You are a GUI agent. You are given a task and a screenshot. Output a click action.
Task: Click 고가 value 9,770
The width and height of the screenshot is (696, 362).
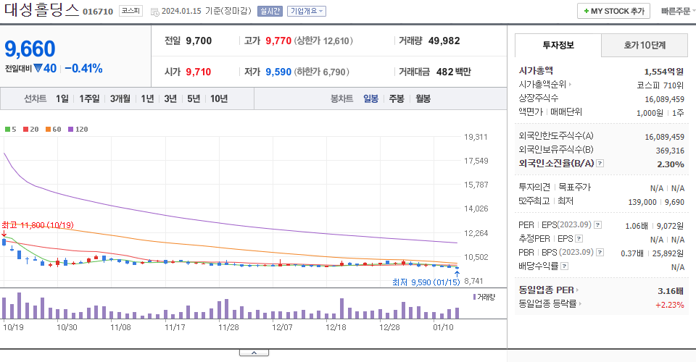click(278, 41)
